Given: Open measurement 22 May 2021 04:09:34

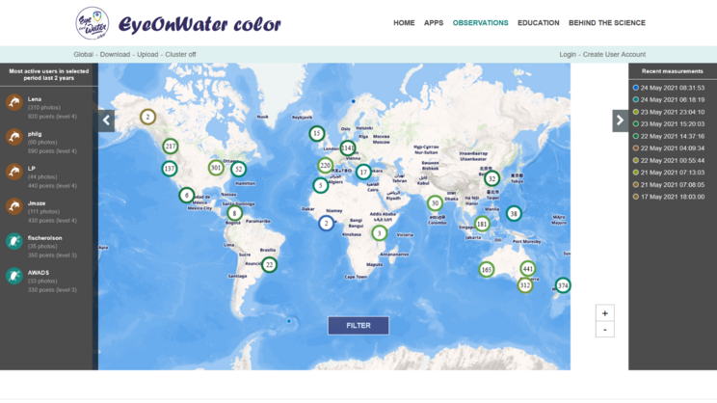Looking at the screenshot, I should pos(669,148).
